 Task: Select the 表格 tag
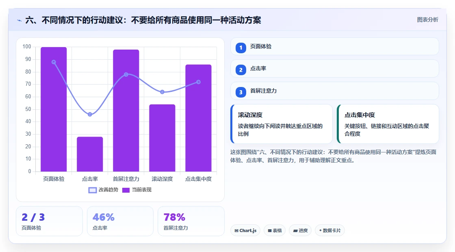coord(275,230)
